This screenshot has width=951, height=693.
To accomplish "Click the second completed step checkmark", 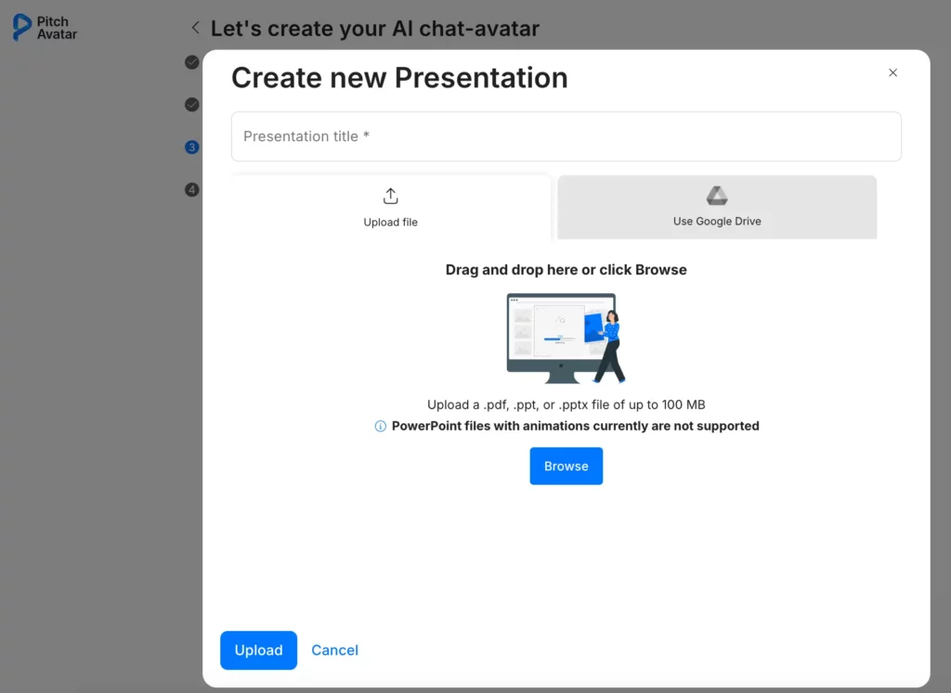I will tap(192, 105).
